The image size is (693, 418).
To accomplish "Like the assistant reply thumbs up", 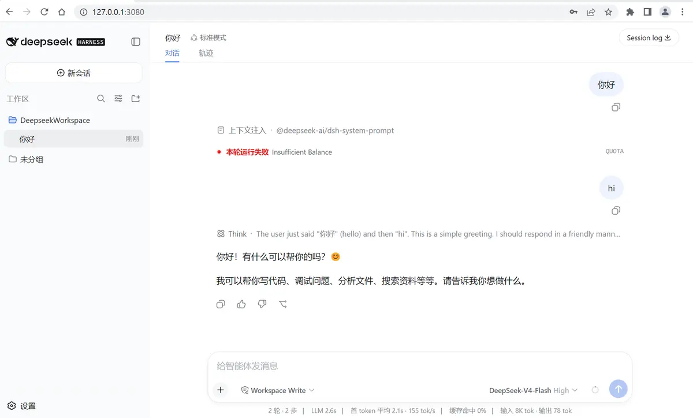I will [241, 304].
